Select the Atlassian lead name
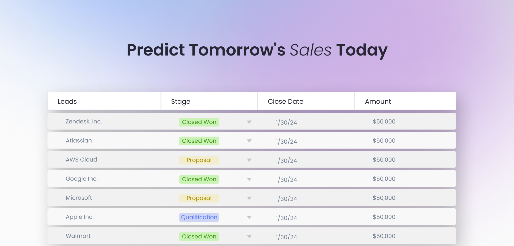514x246 pixels. 79,140
